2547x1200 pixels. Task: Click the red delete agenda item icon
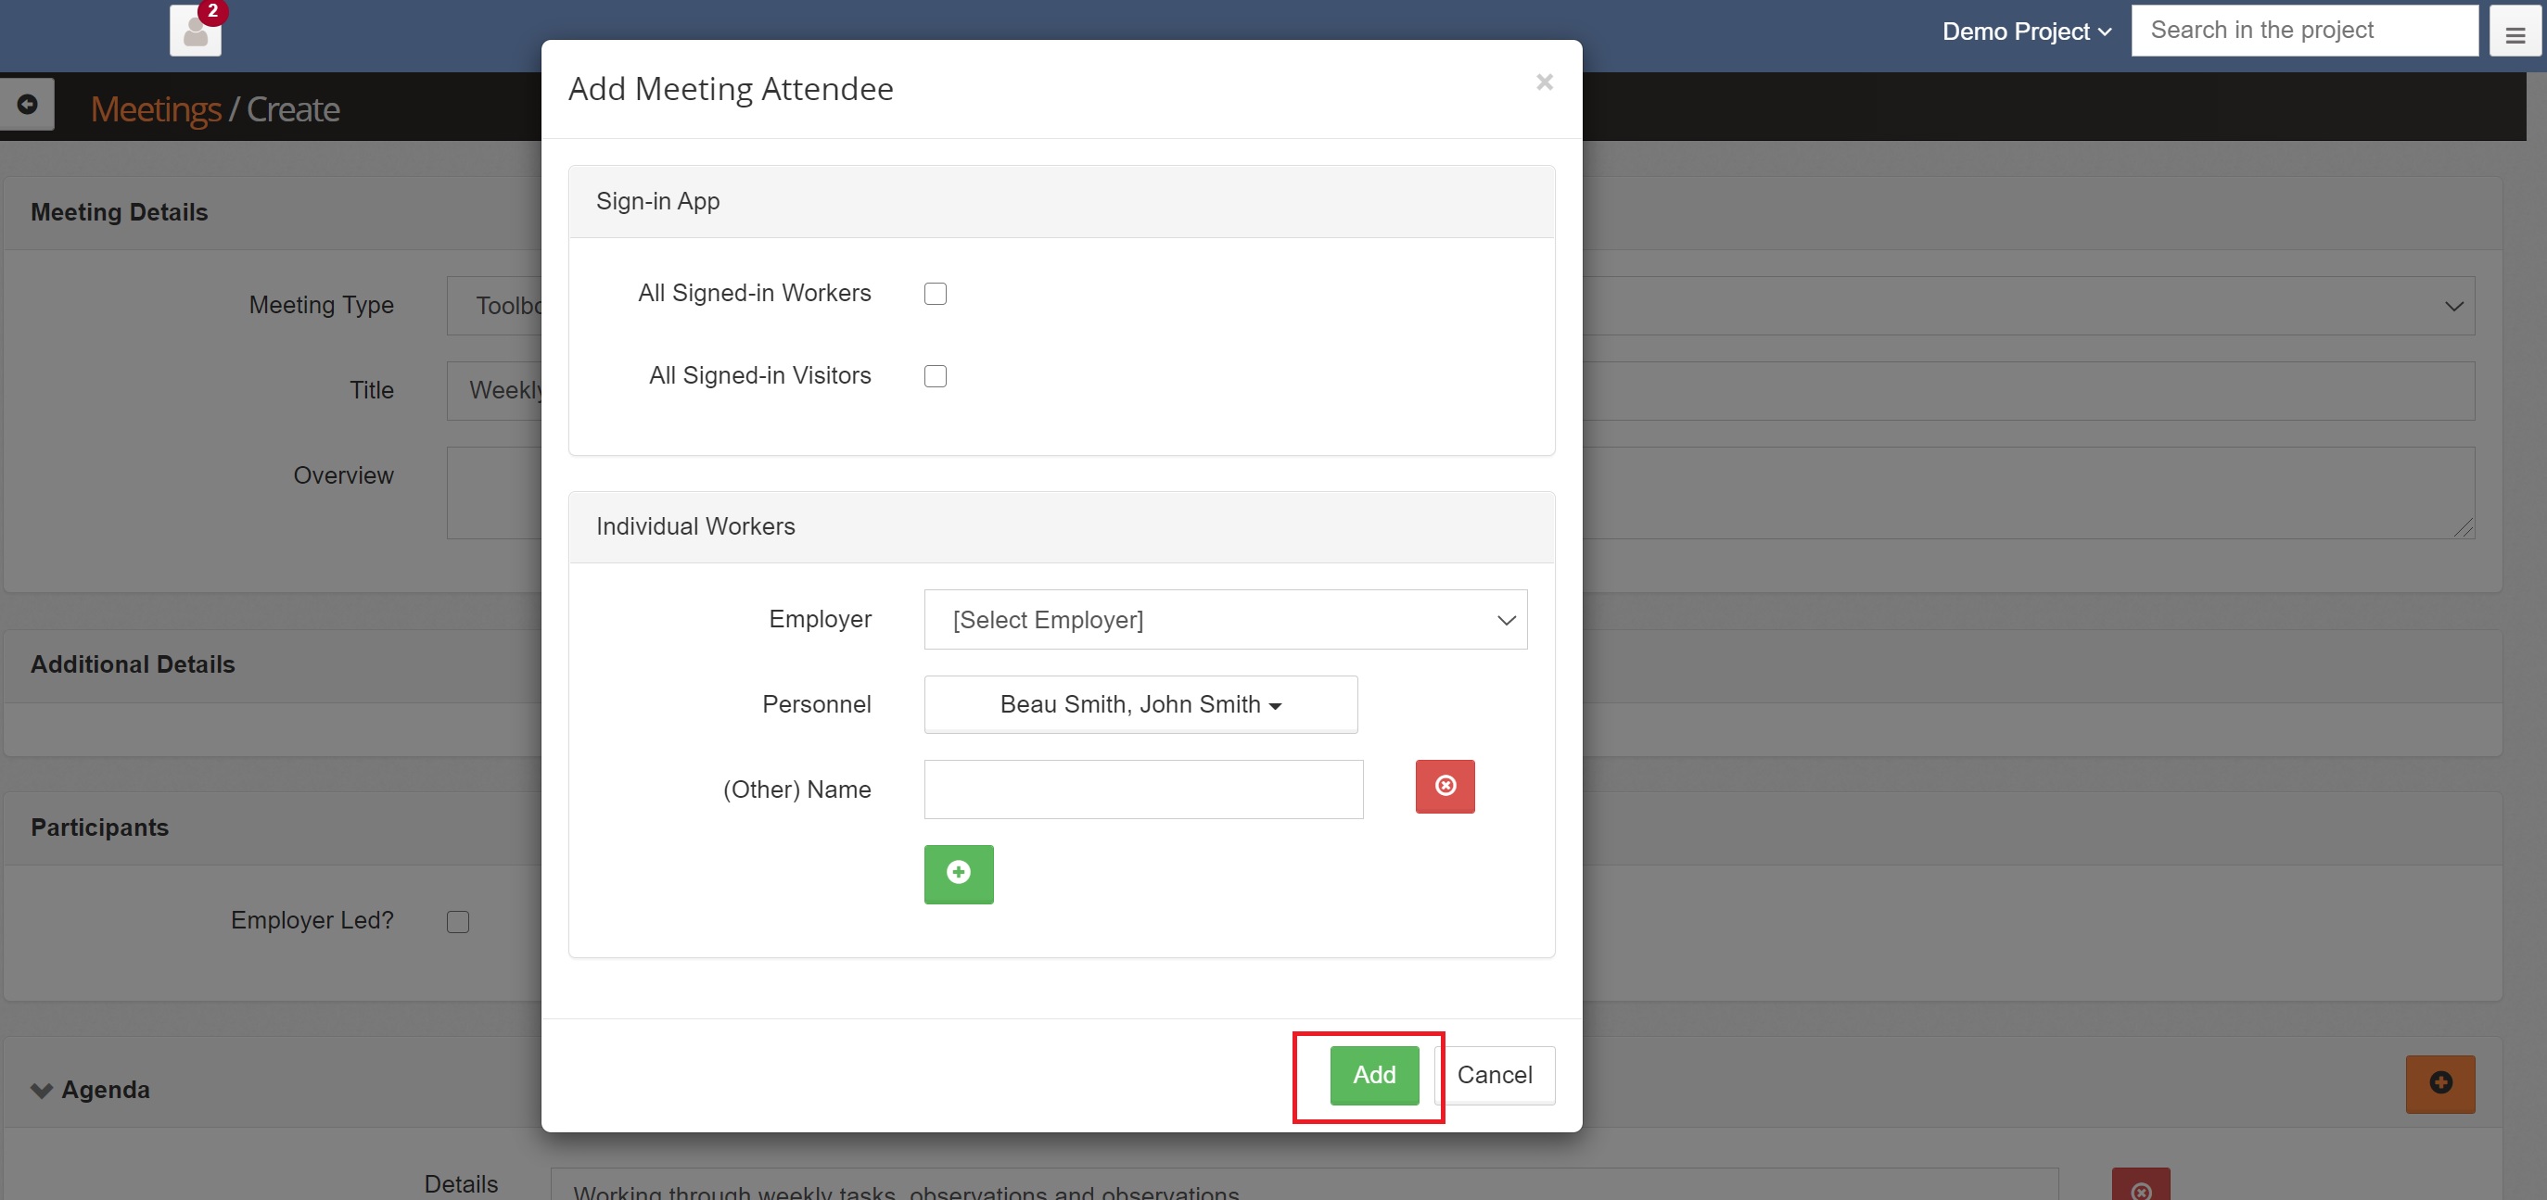tap(2141, 1188)
